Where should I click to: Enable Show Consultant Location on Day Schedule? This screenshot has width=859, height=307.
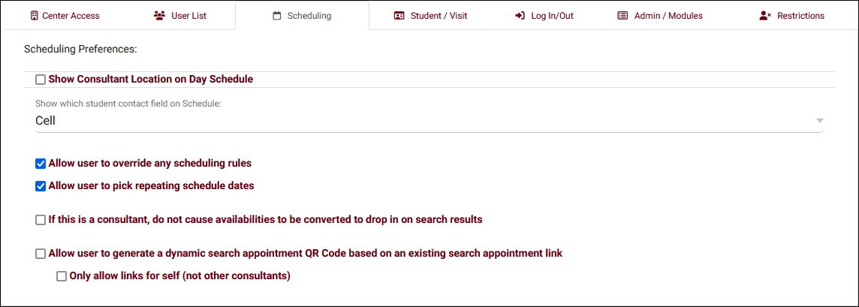[41, 80]
